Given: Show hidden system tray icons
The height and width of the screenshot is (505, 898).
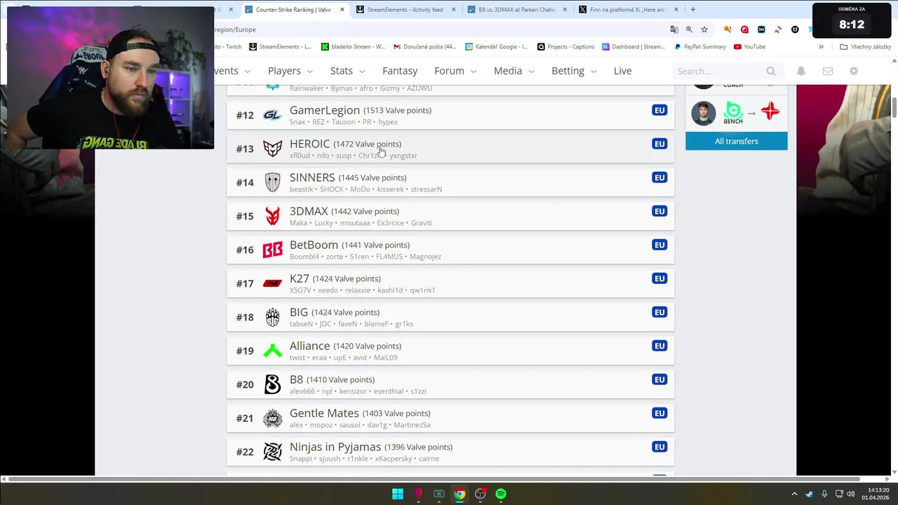Looking at the screenshot, I should click(x=794, y=494).
